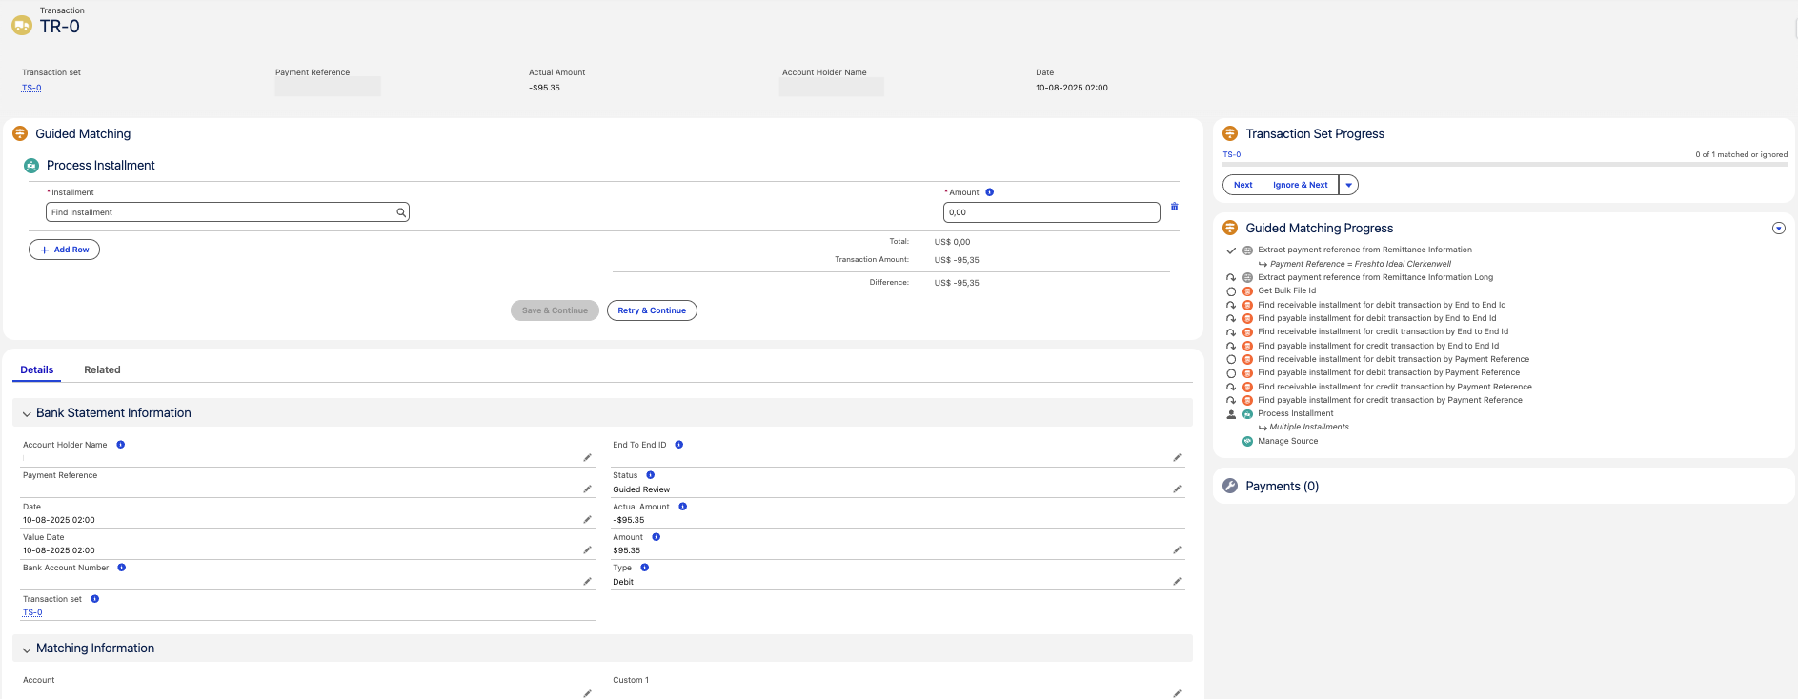Switch to the Related tab
This screenshot has height=699, width=1798.
coord(102,369)
